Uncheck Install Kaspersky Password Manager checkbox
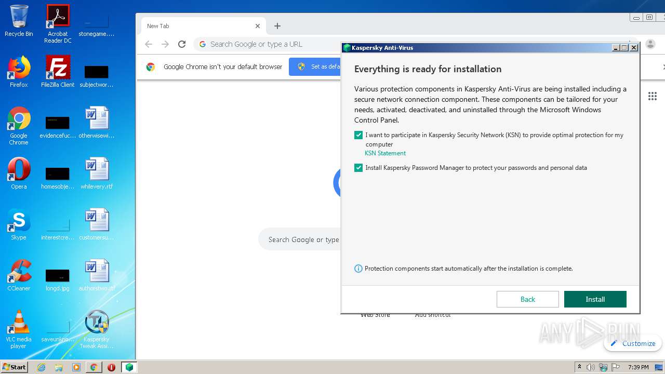Viewport: 665px width, 374px height. [358, 168]
